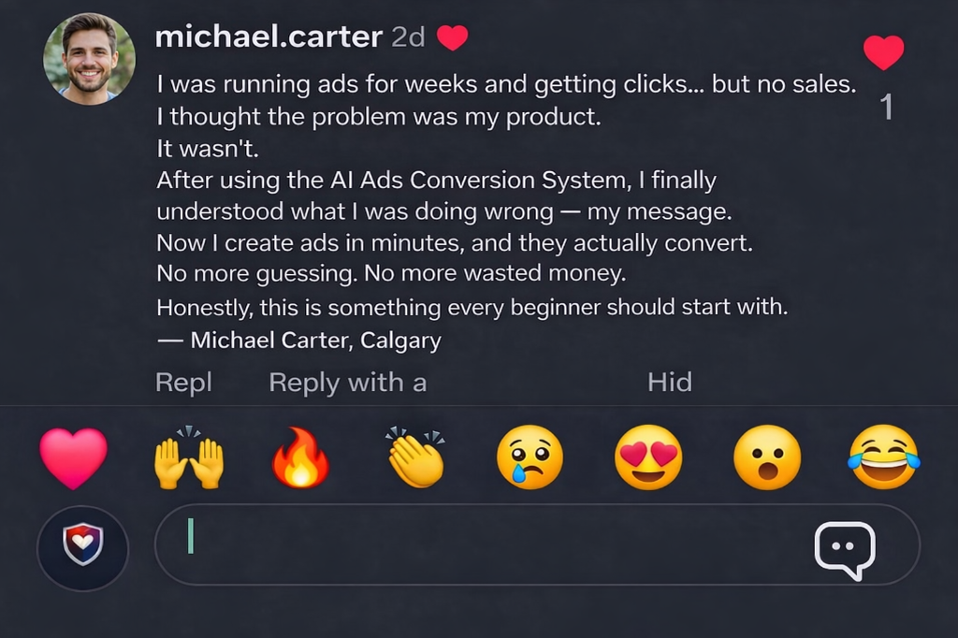
Task: Open michael.carter's profile by clicking the username
Action: point(268,37)
